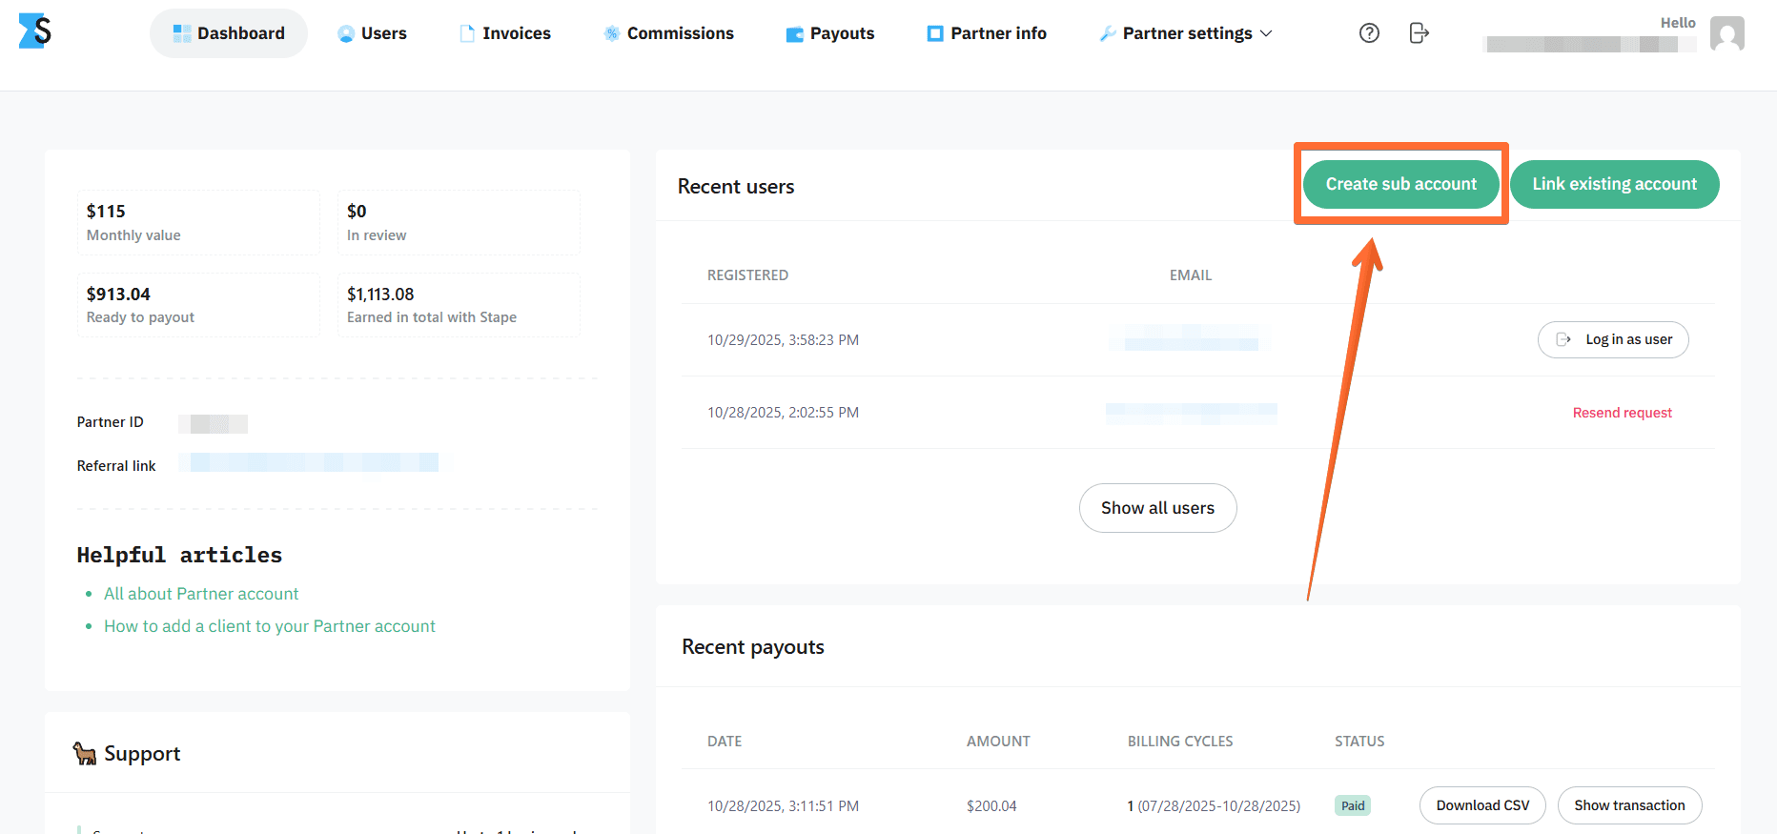Click the $200.04 payout amount
The height and width of the screenshot is (834, 1777).
pyautogui.click(x=991, y=806)
